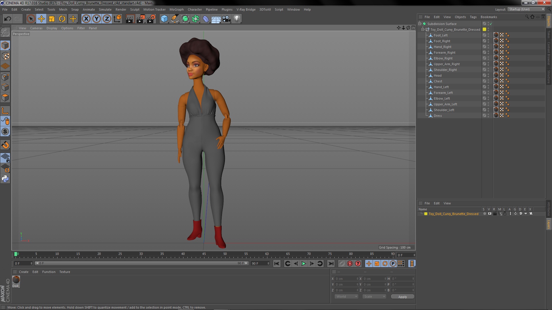The height and width of the screenshot is (310, 552).
Task: Collapse the Subdivision Surface hierarchy
Action: pyautogui.click(x=419, y=24)
